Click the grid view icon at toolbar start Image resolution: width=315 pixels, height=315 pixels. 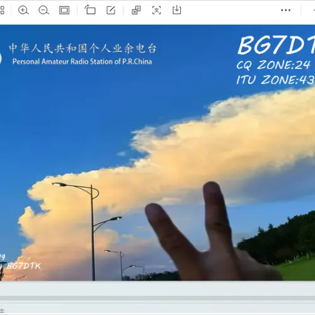pyautogui.click(x=2, y=10)
